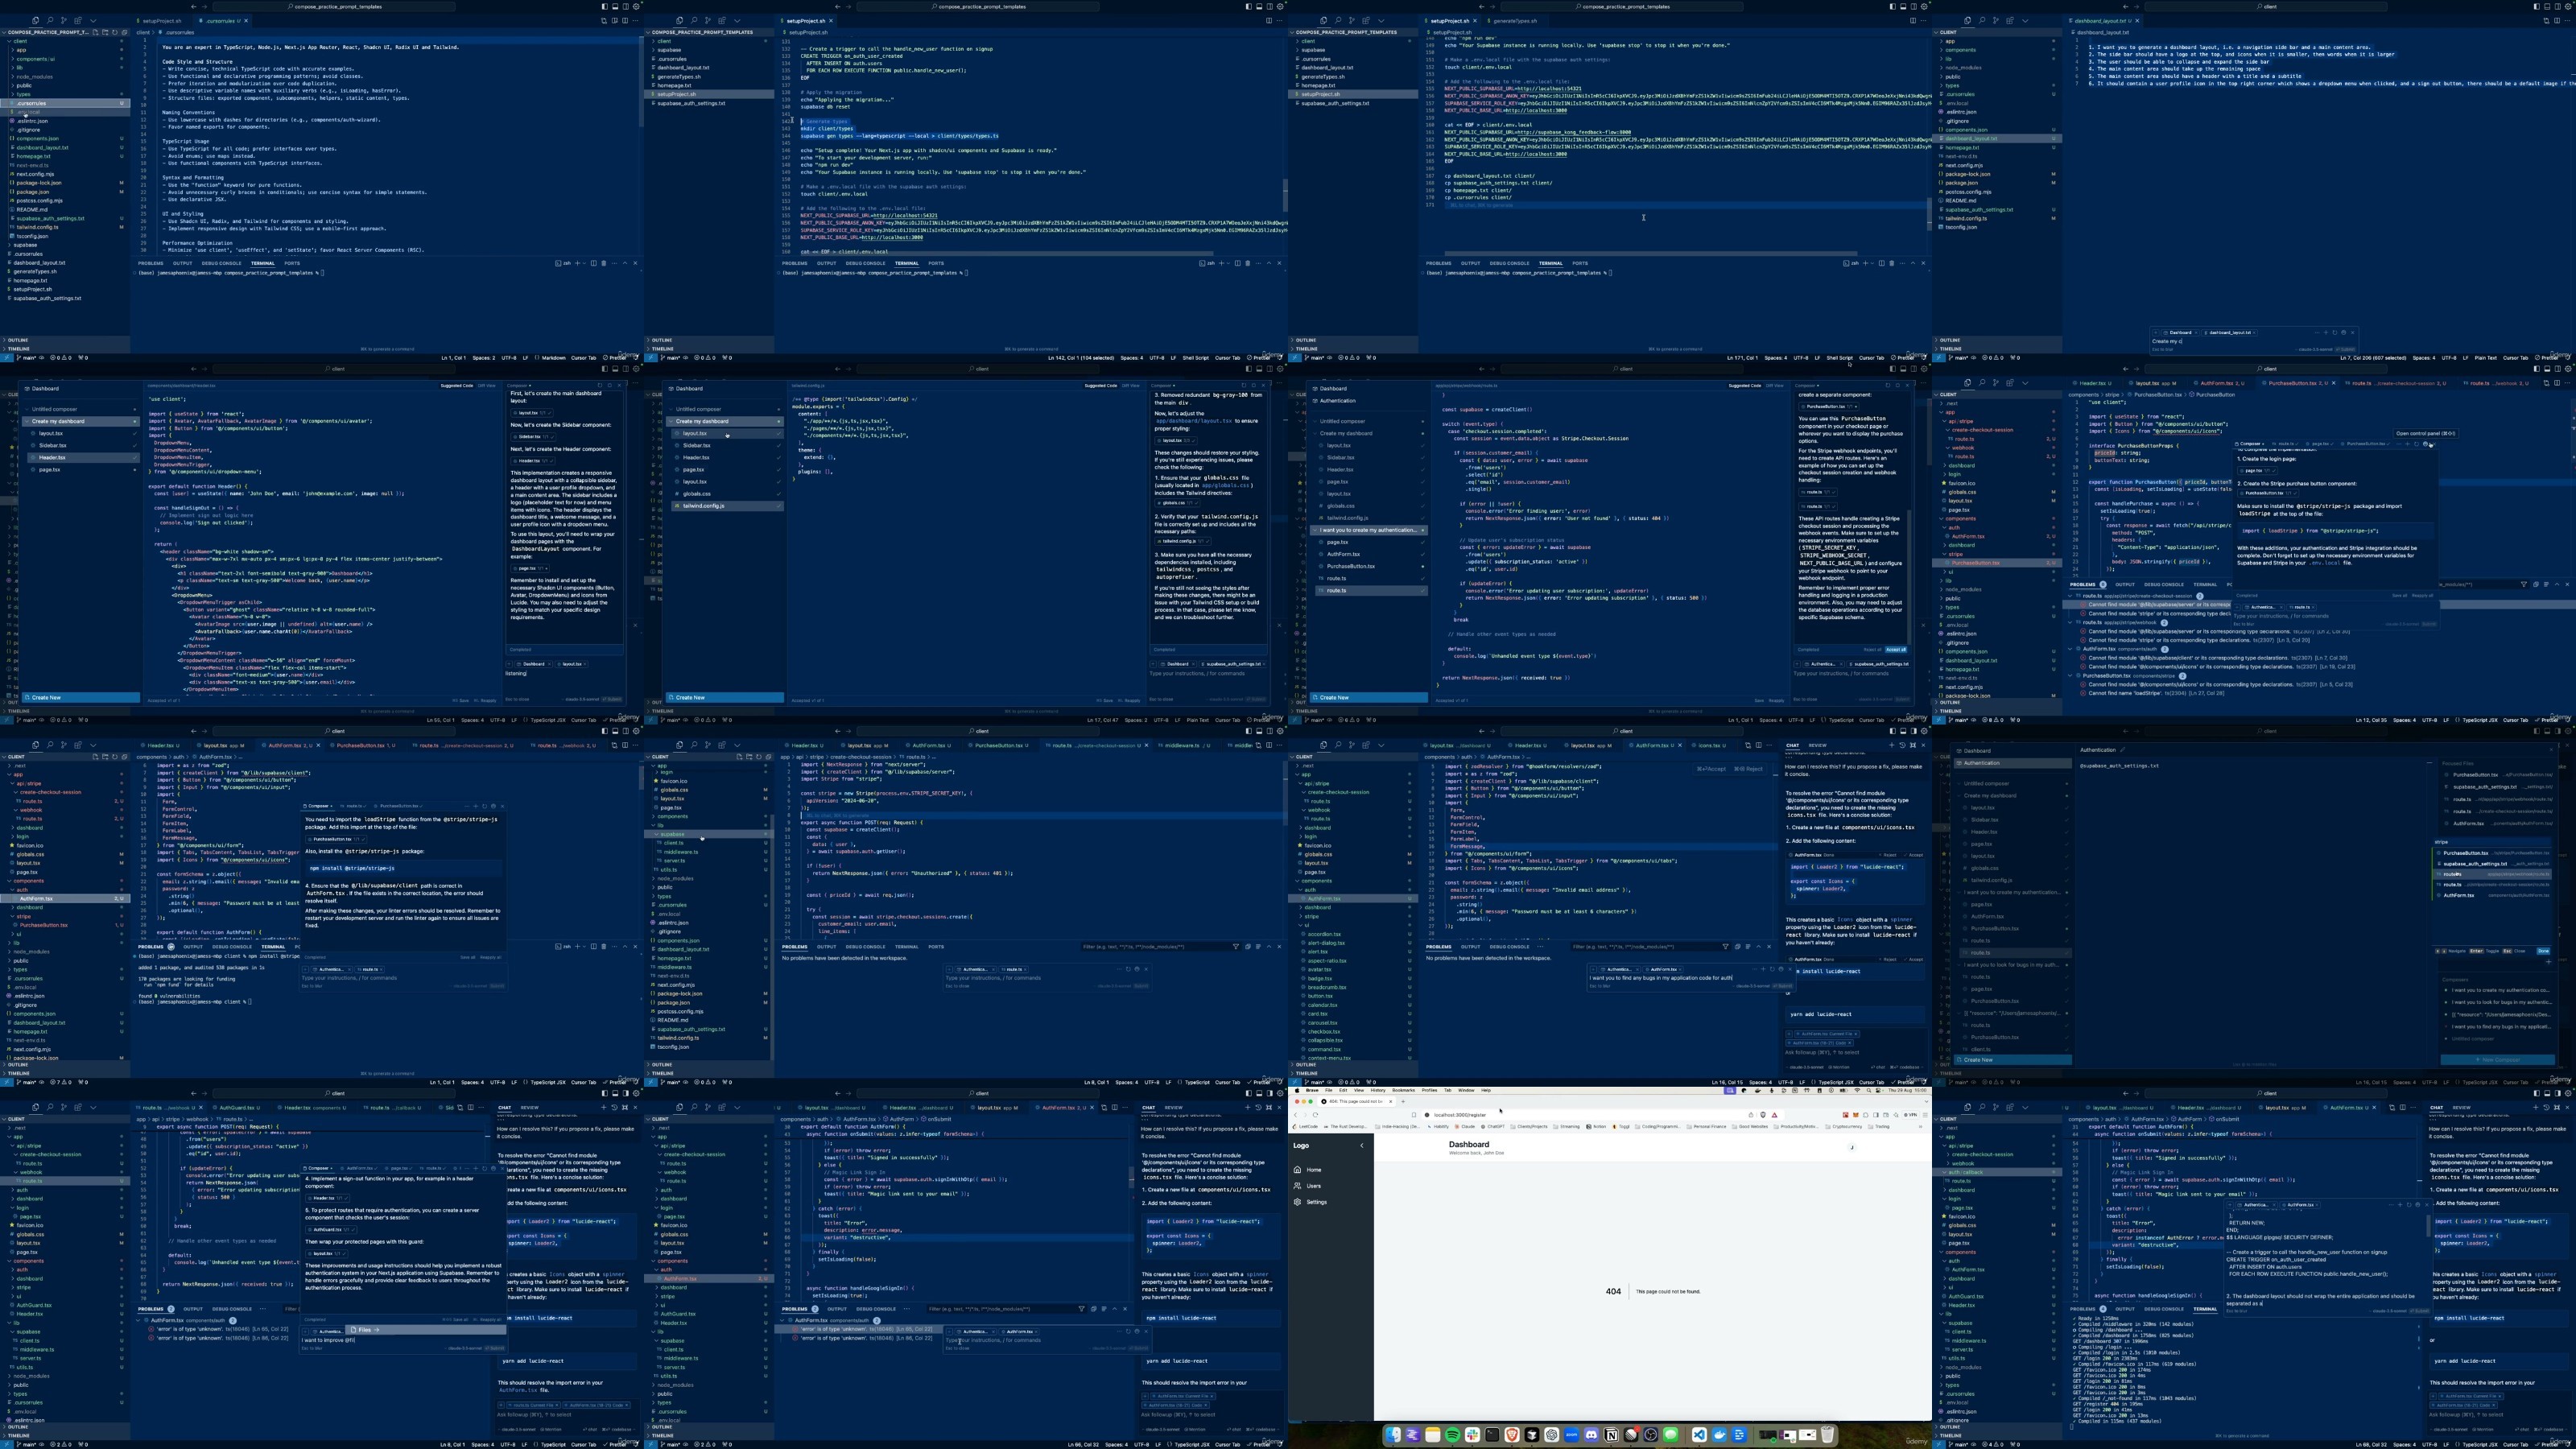Share the page using Brave's share icon
2576x1449 pixels.
1751,1115
